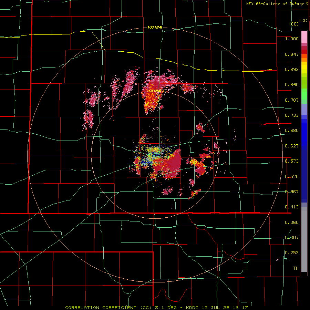Click the NEXLAB-College of DuPage watermark text
This screenshot has width=310, height=310.
click(x=277, y=4)
